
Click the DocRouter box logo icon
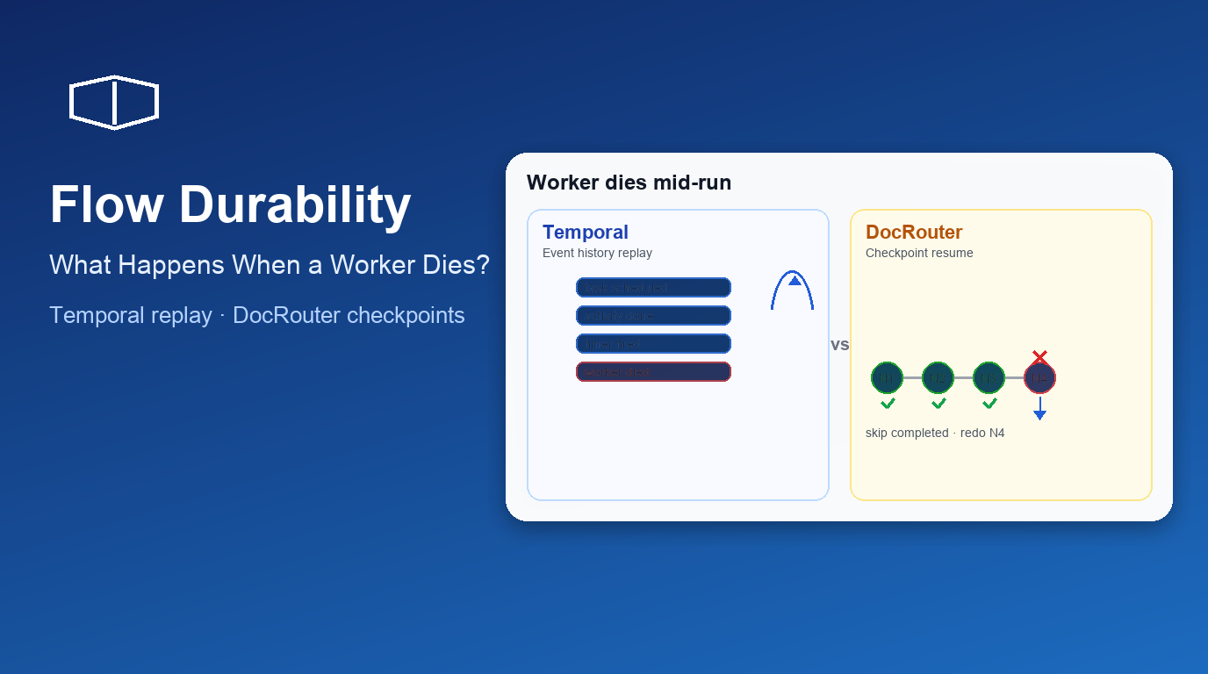point(114,103)
